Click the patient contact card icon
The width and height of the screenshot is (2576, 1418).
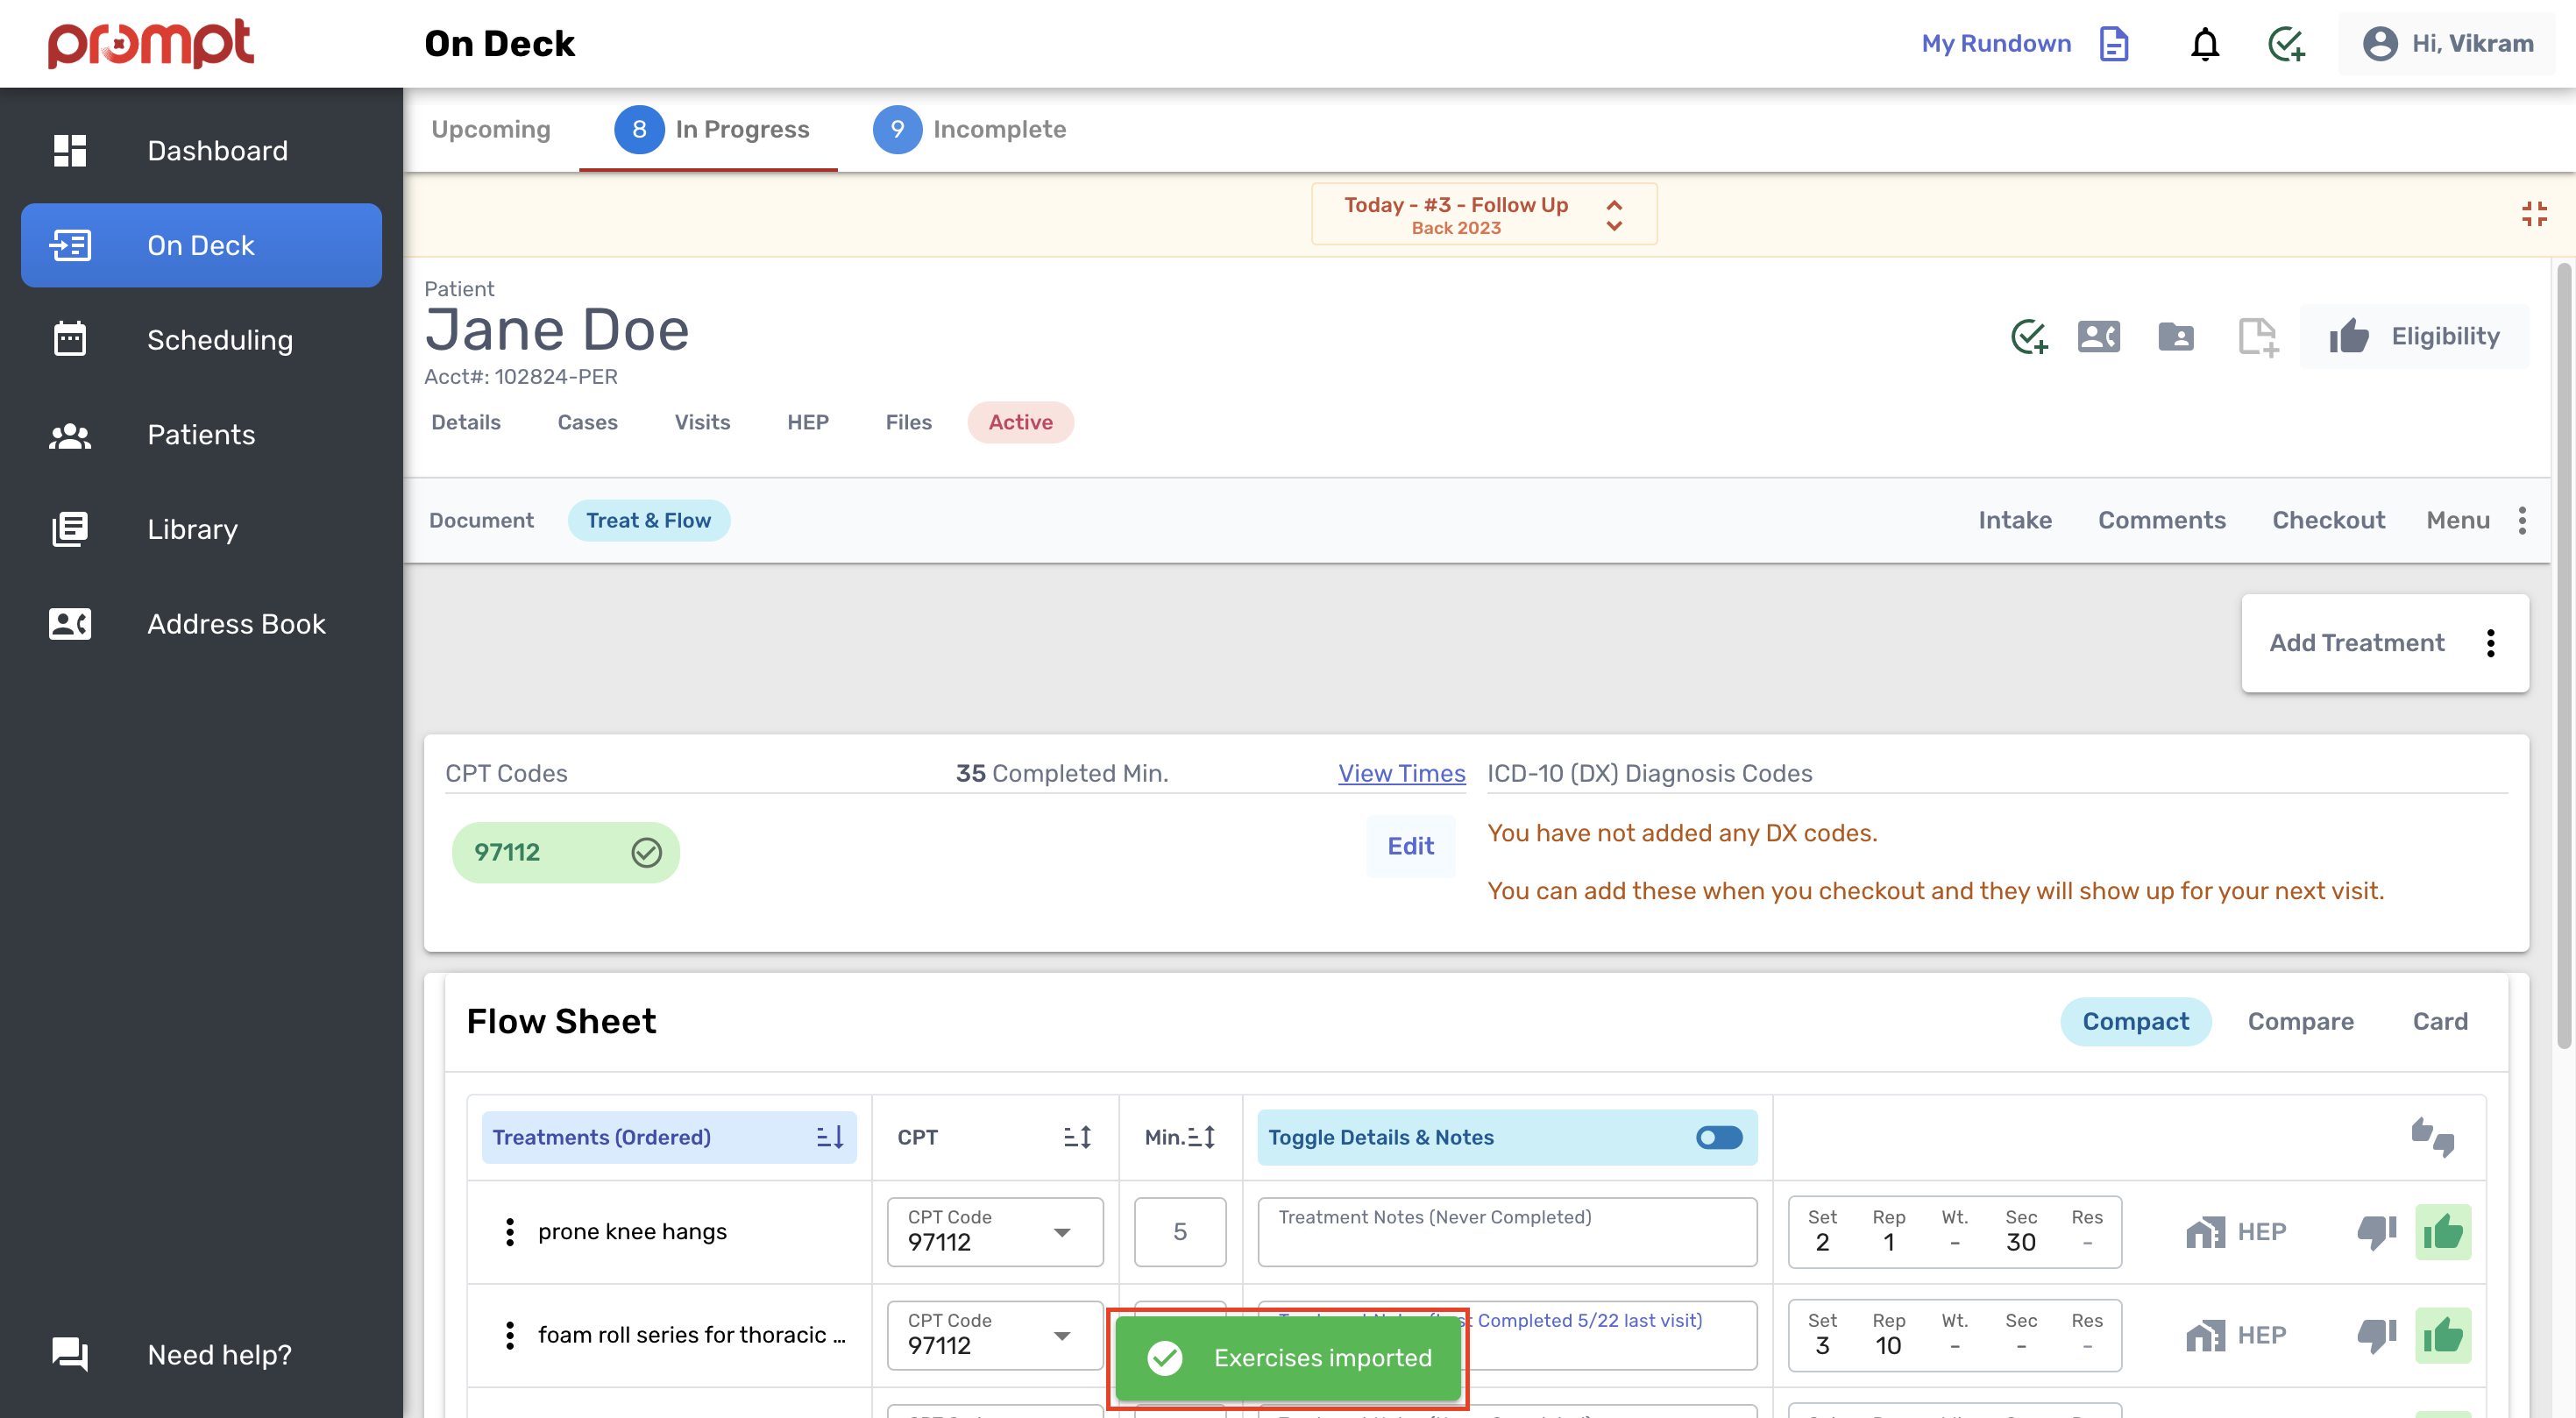2098,337
